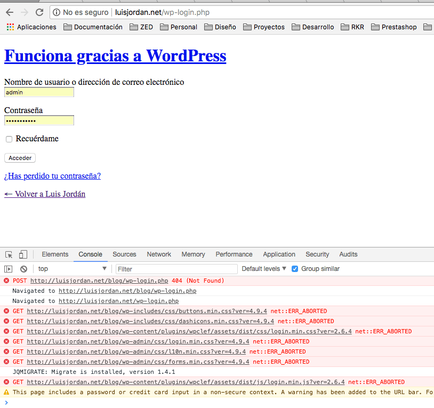Screen dimensions: 434x408
Task: Select the Console tab
Action: pos(90,254)
